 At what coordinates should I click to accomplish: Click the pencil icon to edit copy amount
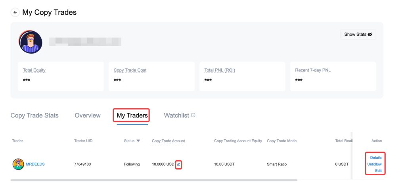coord(178,164)
